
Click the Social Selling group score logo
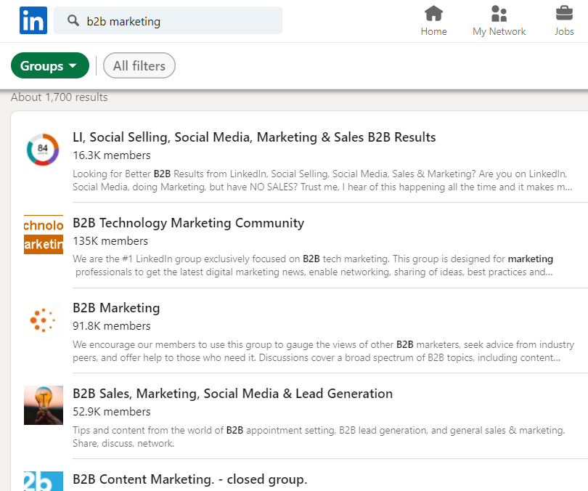(43, 149)
